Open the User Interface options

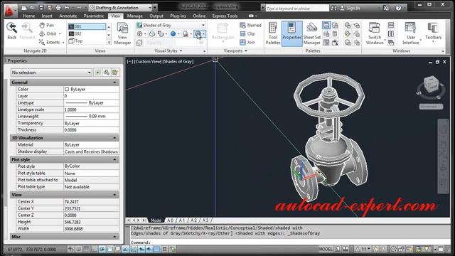pyautogui.click(x=411, y=33)
